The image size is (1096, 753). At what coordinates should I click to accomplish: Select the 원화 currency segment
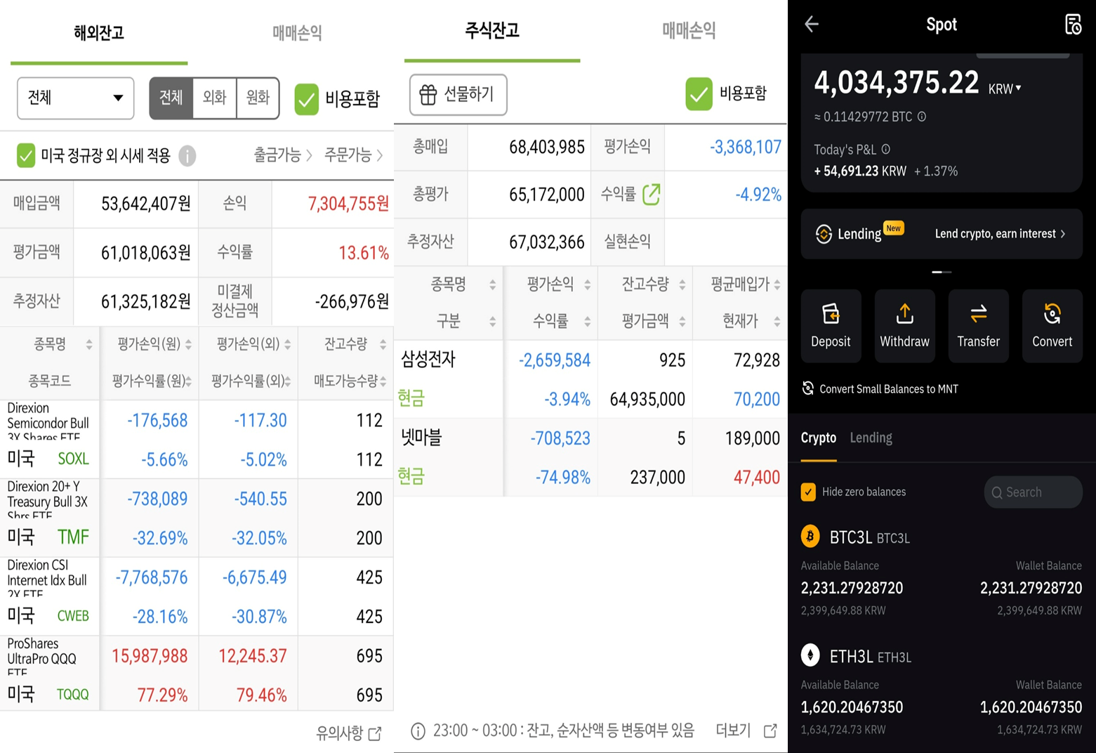tap(258, 98)
